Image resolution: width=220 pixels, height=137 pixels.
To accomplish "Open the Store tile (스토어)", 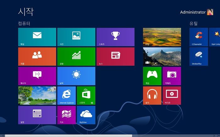I will (x=86, y=96).
